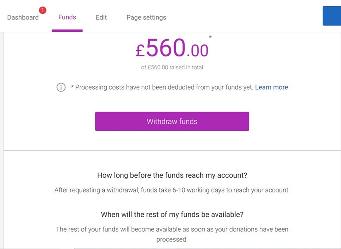Open the Dashboard tab

pyautogui.click(x=23, y=17)
